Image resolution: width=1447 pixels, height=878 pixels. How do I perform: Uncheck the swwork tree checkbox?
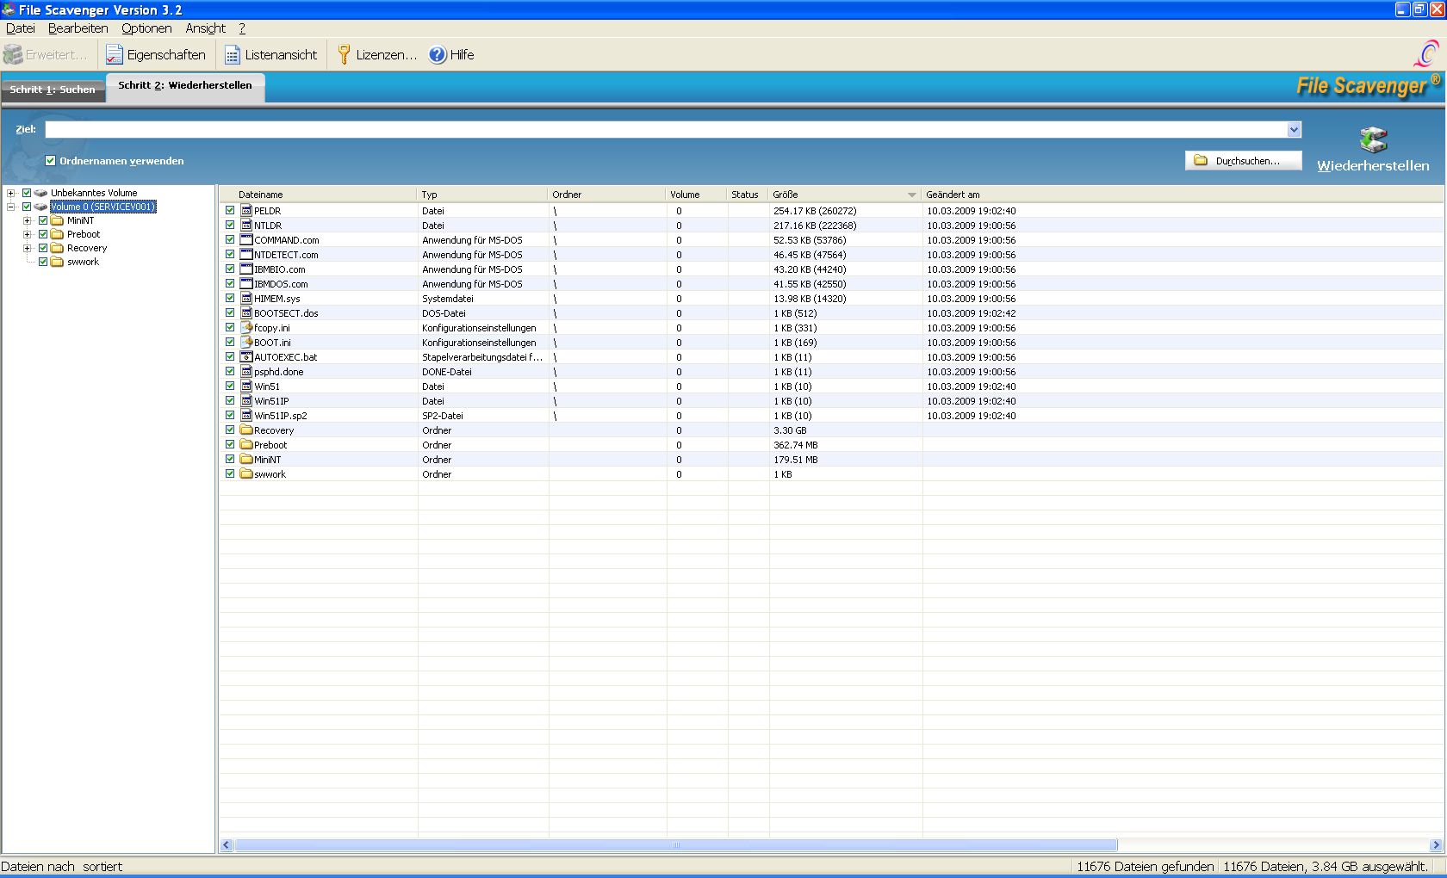43,262
